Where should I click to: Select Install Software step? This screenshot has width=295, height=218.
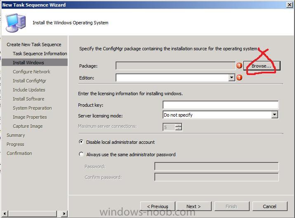click(x=28, y=99)
